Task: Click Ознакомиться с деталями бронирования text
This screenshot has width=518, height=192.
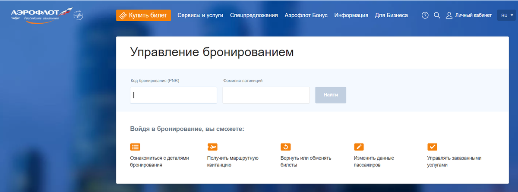Action: (x=160, y=161)
